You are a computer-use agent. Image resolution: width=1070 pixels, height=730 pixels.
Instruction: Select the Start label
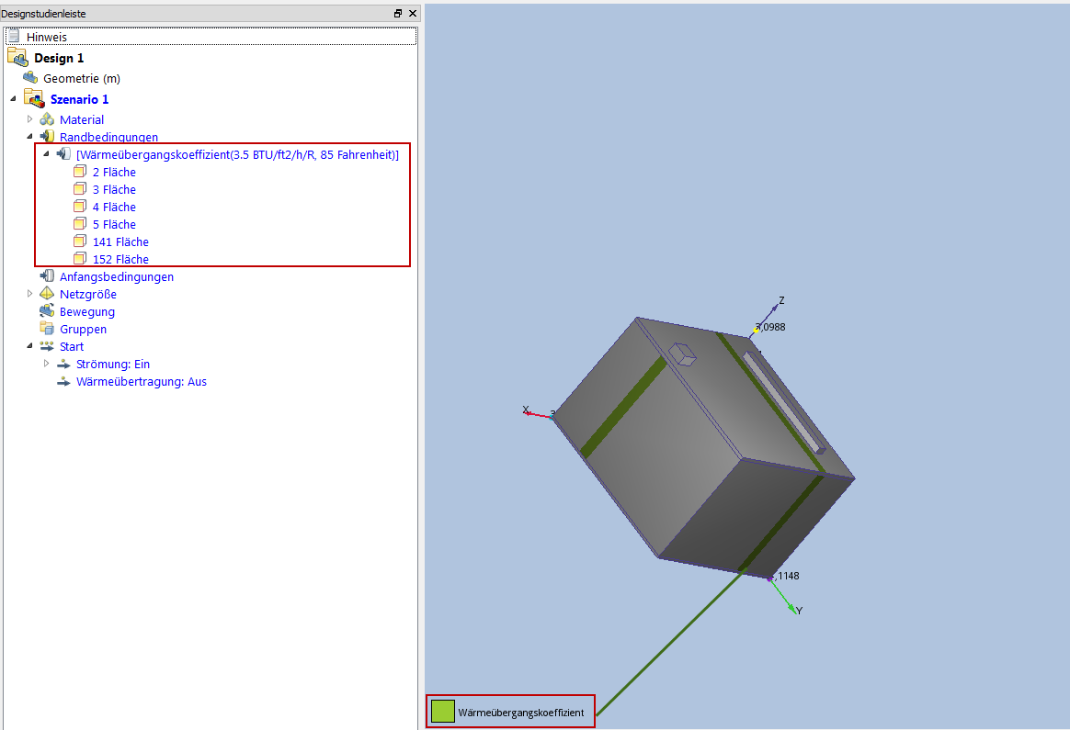point(71,347)
